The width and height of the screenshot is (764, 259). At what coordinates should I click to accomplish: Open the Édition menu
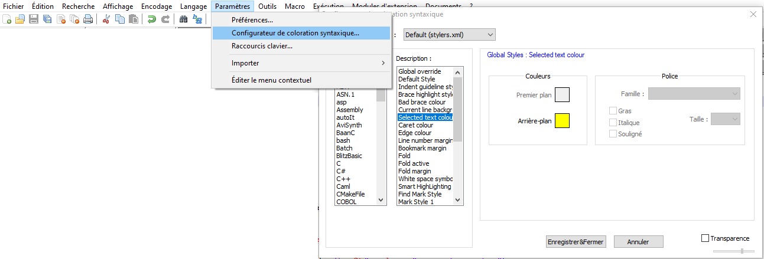click(x=42, y=6)
